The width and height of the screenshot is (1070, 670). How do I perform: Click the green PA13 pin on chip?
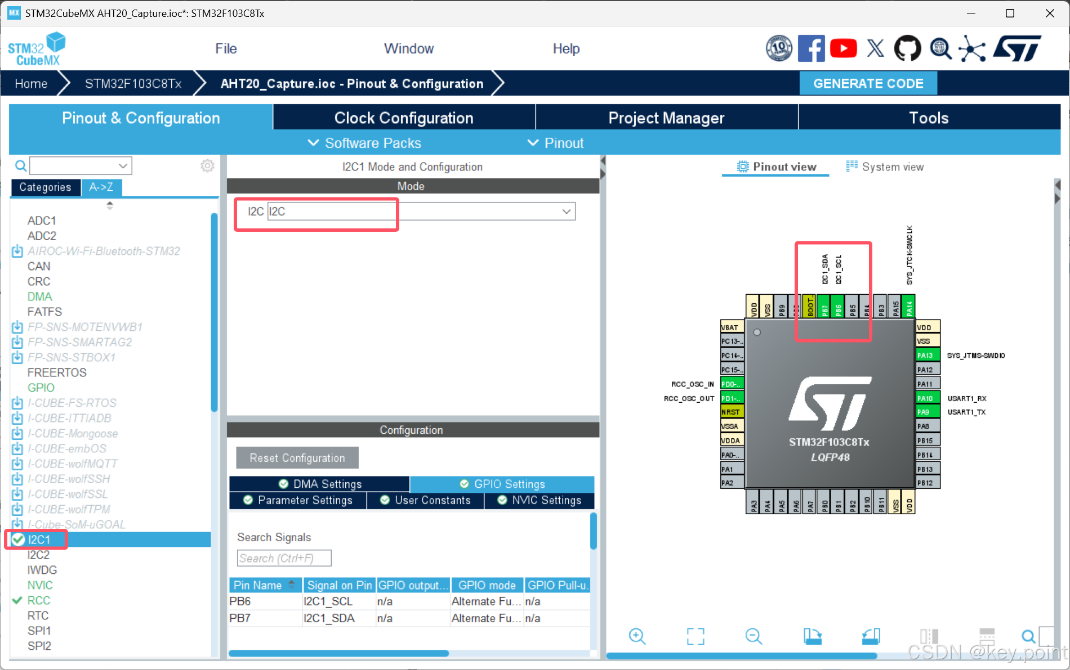(x=928, y=355)
